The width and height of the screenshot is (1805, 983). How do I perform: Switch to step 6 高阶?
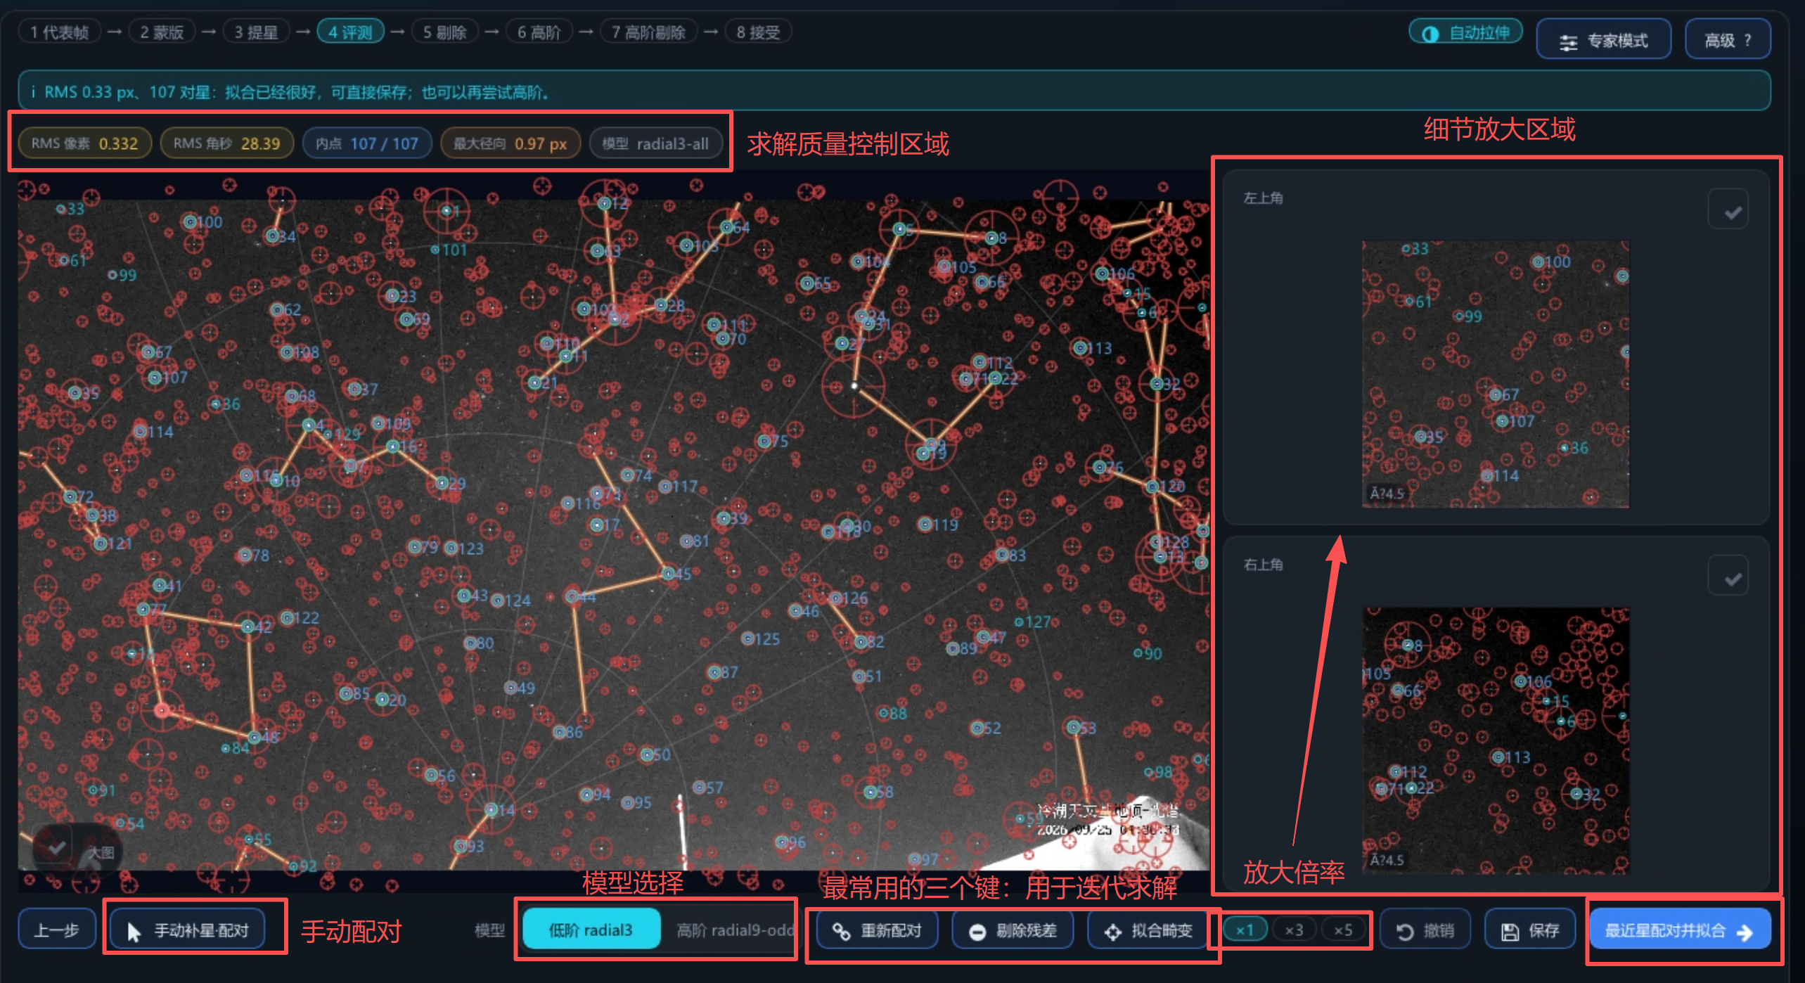(x=539, y=32)
